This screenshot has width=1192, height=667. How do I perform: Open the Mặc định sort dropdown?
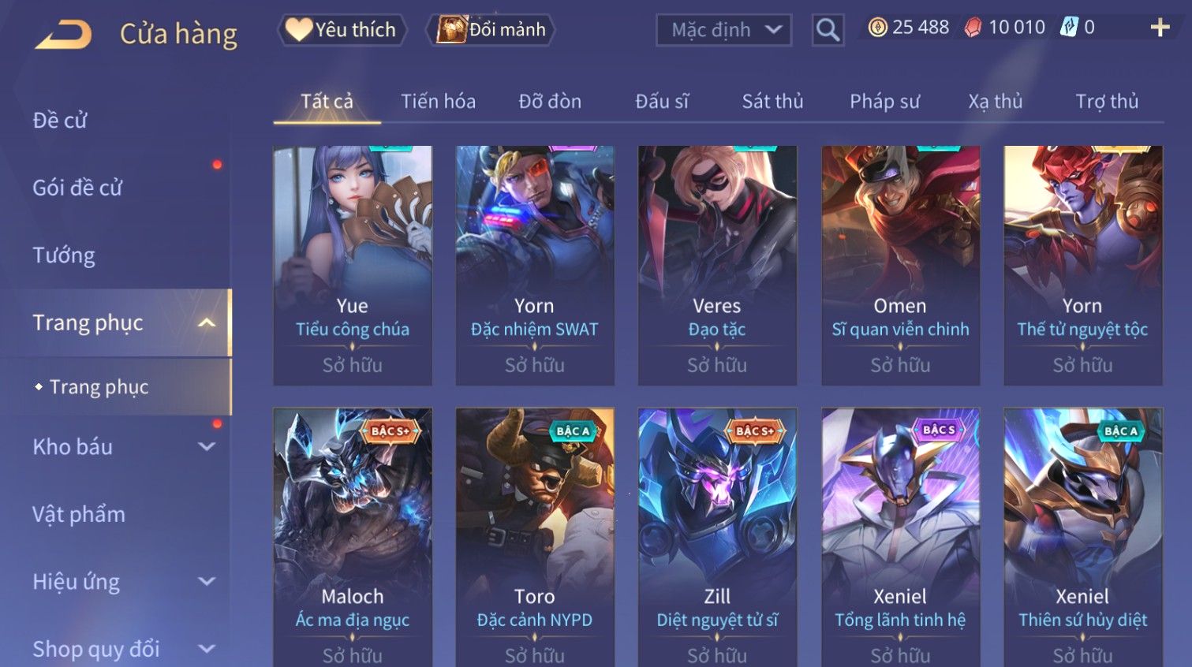coord(723,30)
